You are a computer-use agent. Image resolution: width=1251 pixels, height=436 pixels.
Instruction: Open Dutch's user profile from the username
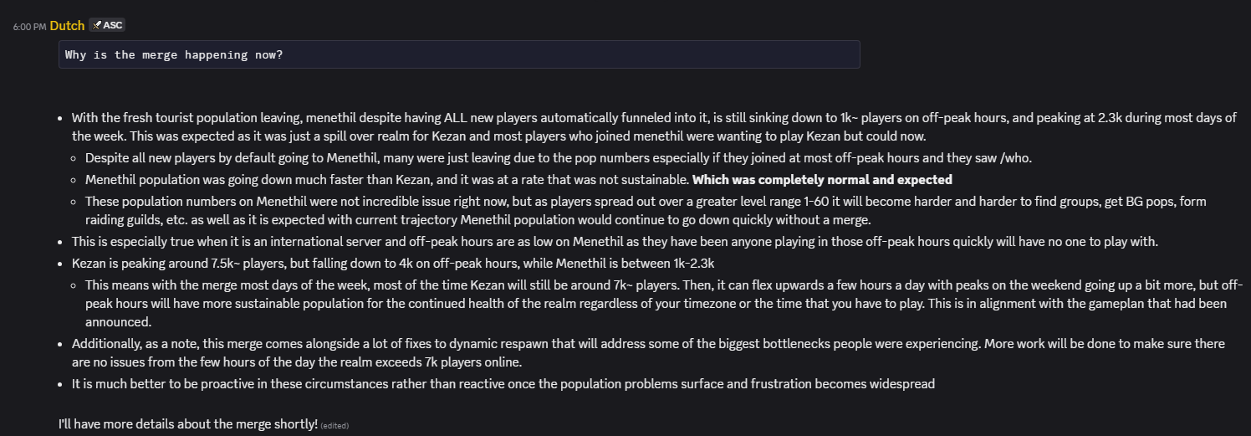(67, 25)
